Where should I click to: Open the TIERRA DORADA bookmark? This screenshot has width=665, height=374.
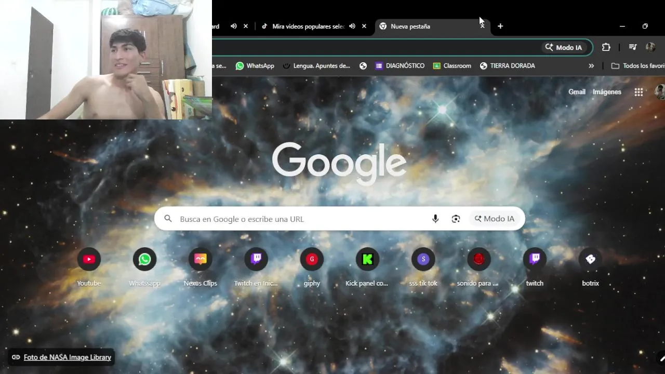[508, 66]
